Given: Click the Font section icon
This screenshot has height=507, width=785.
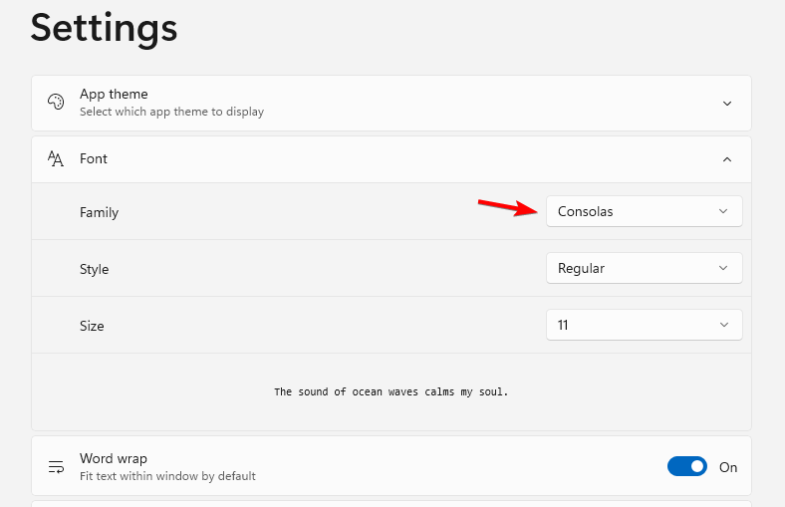Looking at the screenshot, I should tap(56, 159).
